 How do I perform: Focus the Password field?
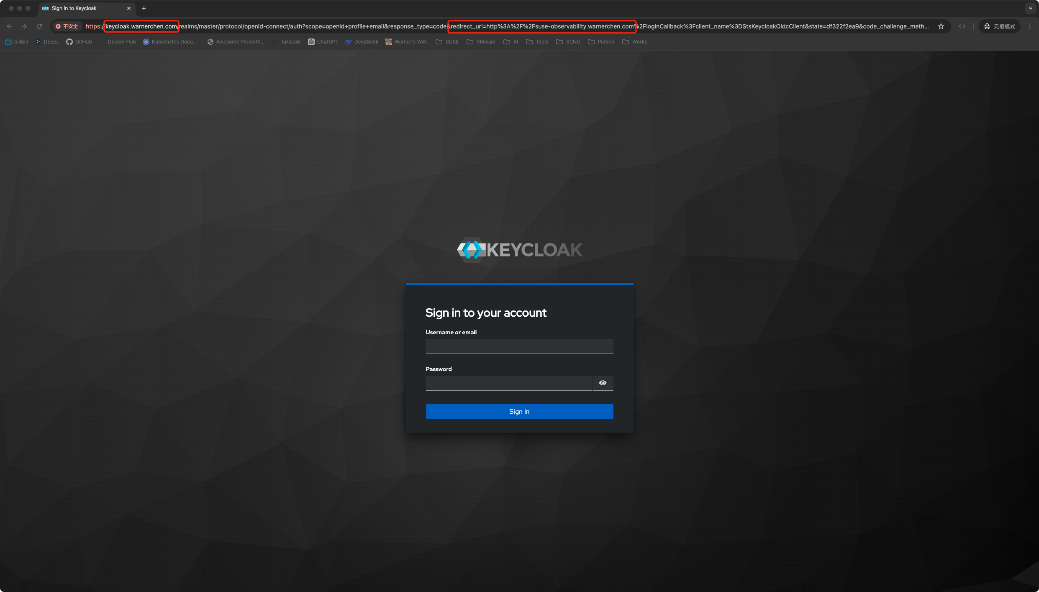[509, 383]
